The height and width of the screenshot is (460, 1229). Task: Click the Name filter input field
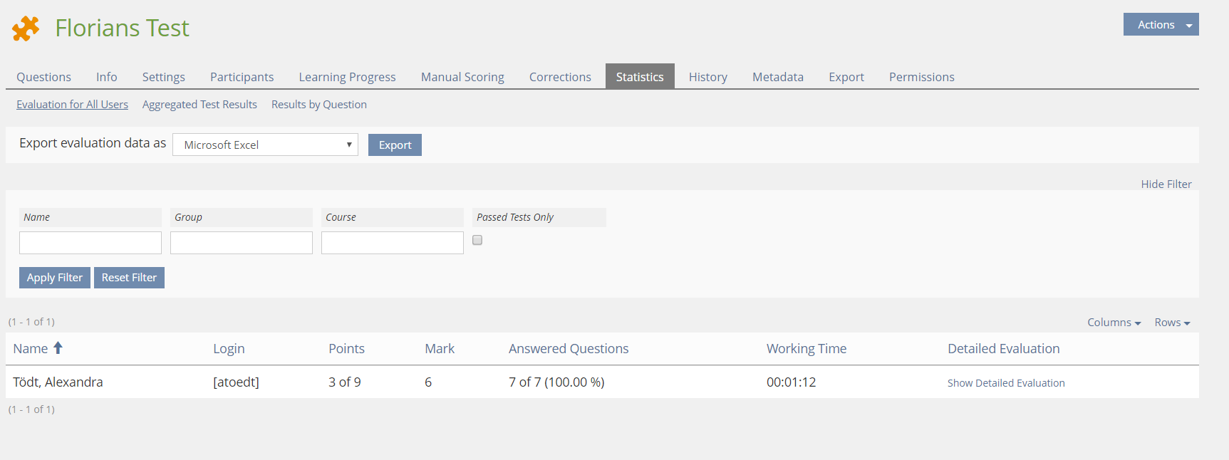click(x=90, y=243)
